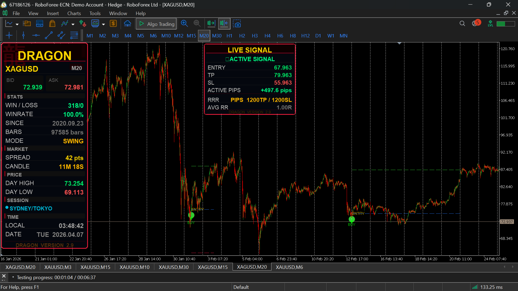Expand the chart type dropdown arrow
The height and width of the screenshot is (291, 518).
[x=17, y=24]
